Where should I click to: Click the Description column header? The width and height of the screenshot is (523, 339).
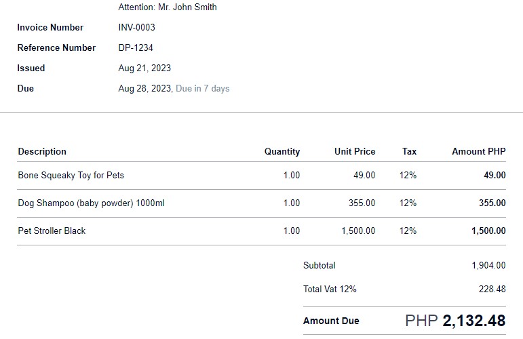[x=42, y=152]
